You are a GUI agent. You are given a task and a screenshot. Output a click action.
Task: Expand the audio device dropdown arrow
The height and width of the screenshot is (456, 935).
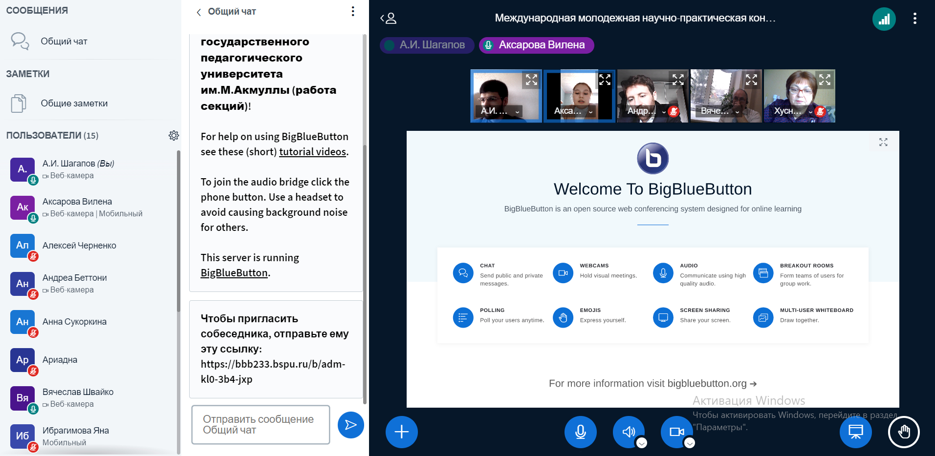[642, 443]
